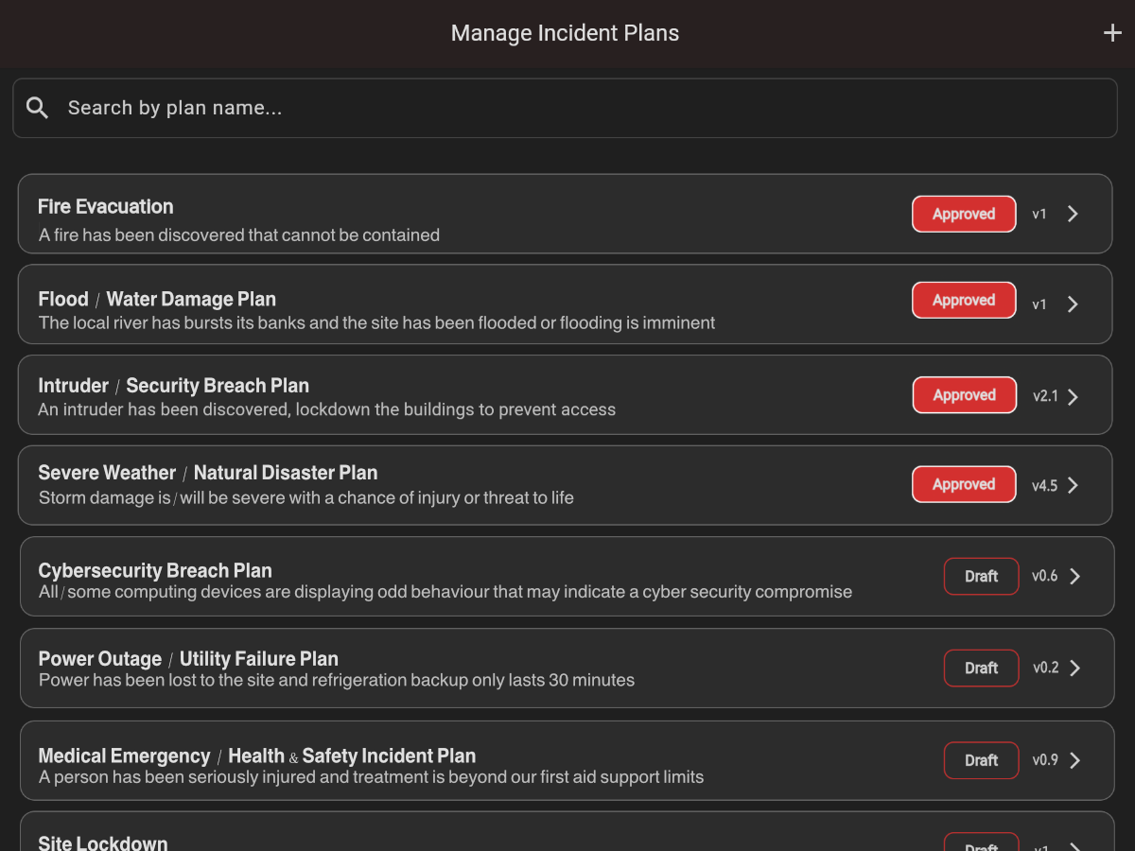Select the Medical Emergency plan card
1135x851 pixels.
[x=473, y=760]
